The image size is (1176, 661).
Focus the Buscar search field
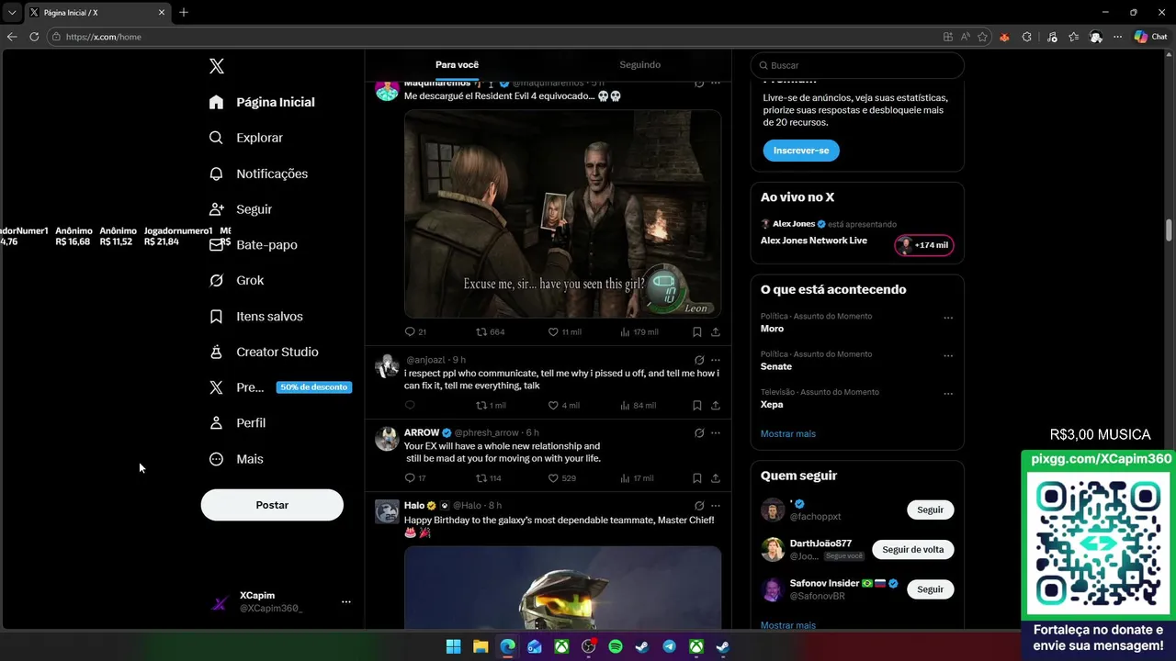[x=857, y=65]
